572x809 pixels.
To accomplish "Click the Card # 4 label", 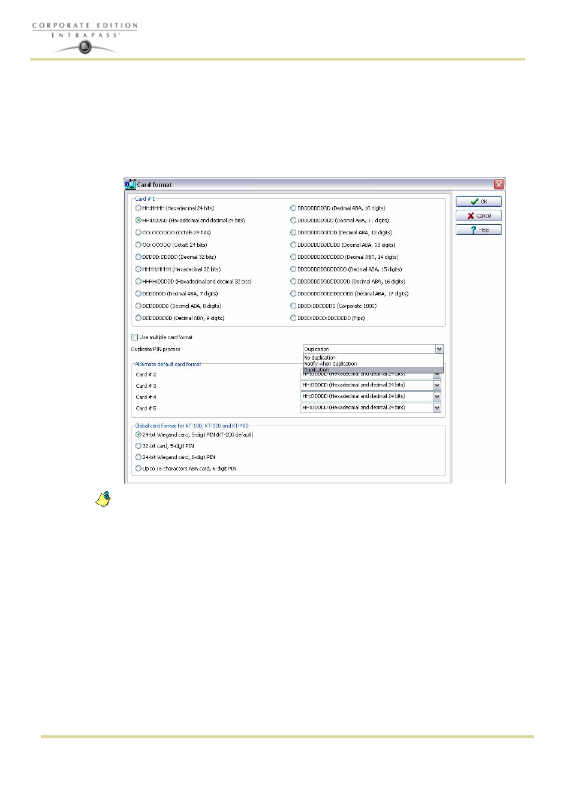I will pyautogui.click(x=146, y=397).
